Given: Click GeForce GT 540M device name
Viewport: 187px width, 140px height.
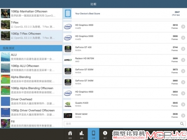Looking at the screenshot, I should click(84, 81).
